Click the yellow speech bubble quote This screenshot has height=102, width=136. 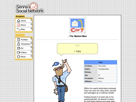[77, 49]
